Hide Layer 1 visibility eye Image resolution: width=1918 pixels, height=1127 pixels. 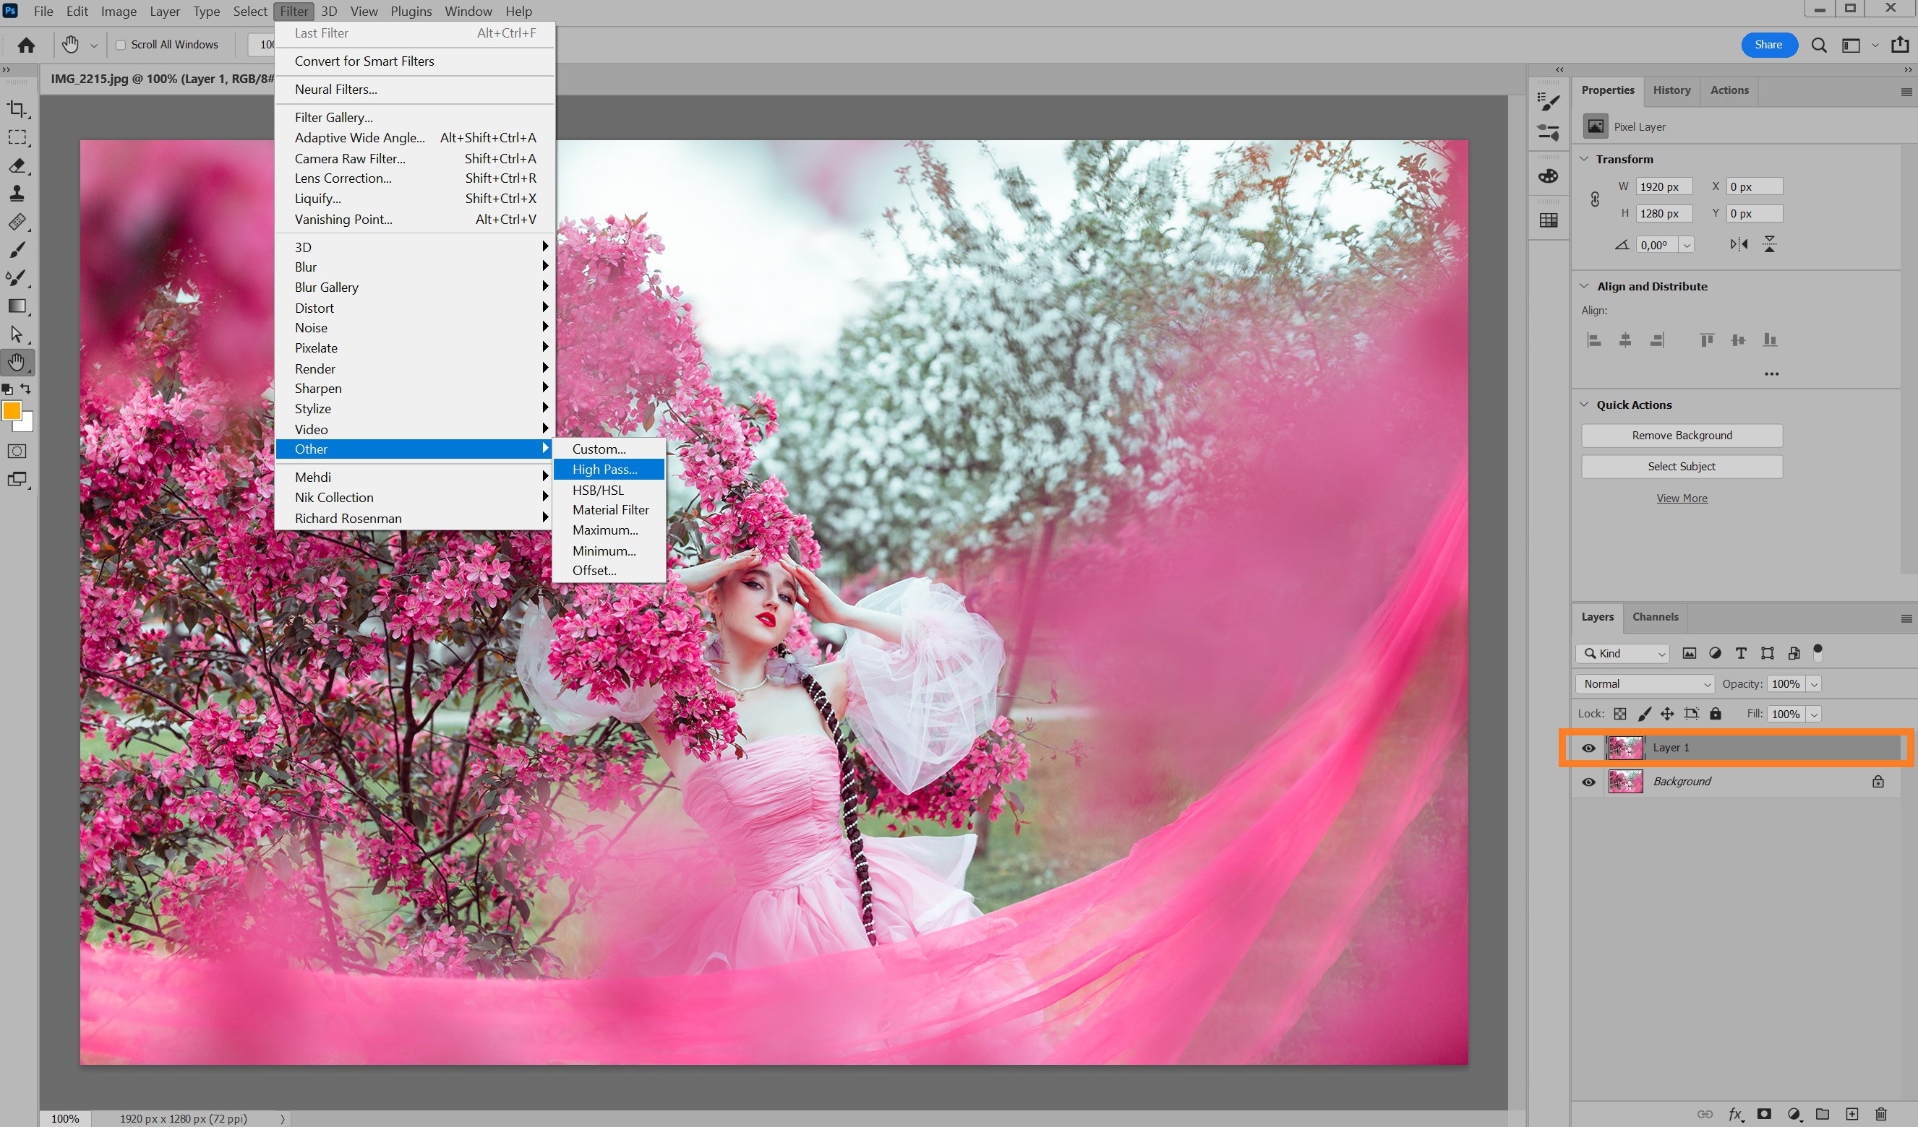1588,748
